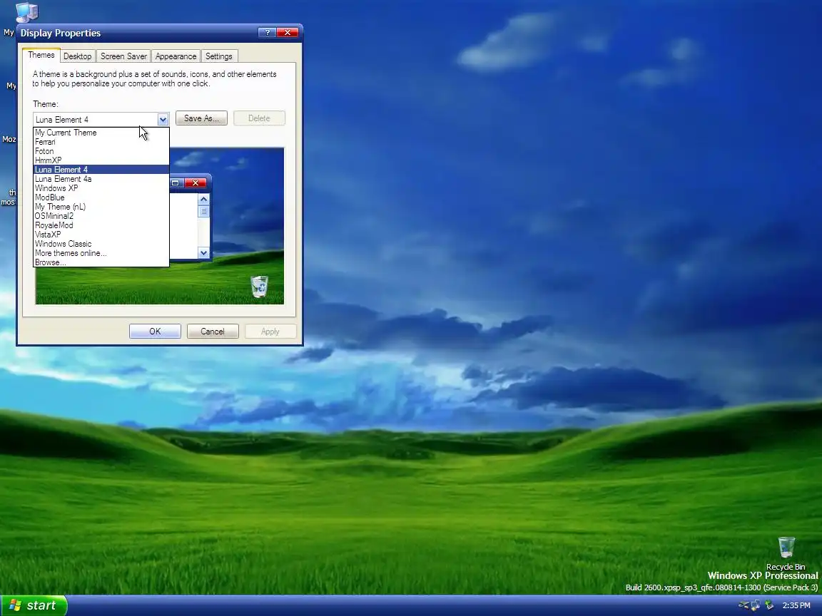Click the Save As... button

tap(201, 118)
